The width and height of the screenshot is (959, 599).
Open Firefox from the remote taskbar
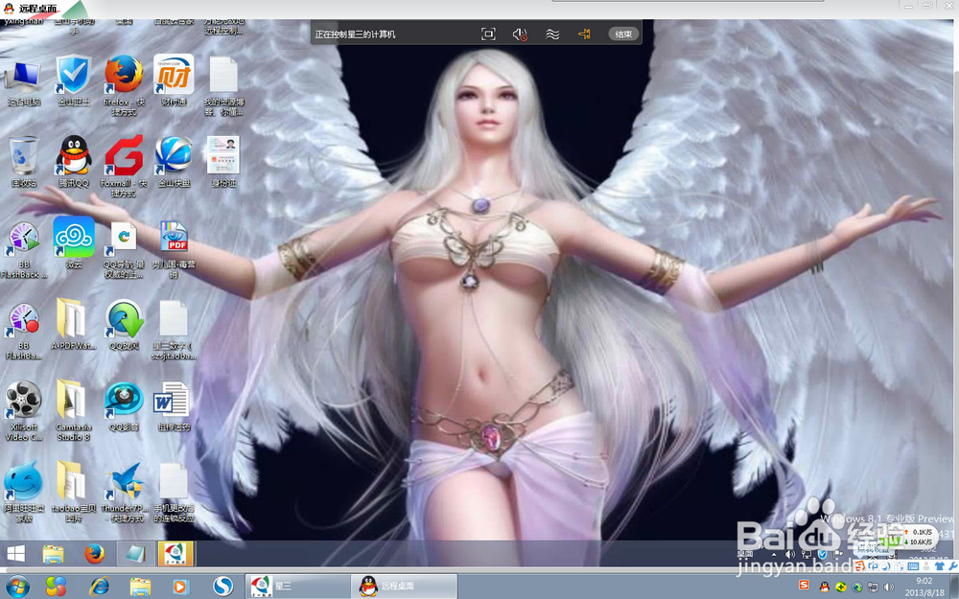coord(94,554)
